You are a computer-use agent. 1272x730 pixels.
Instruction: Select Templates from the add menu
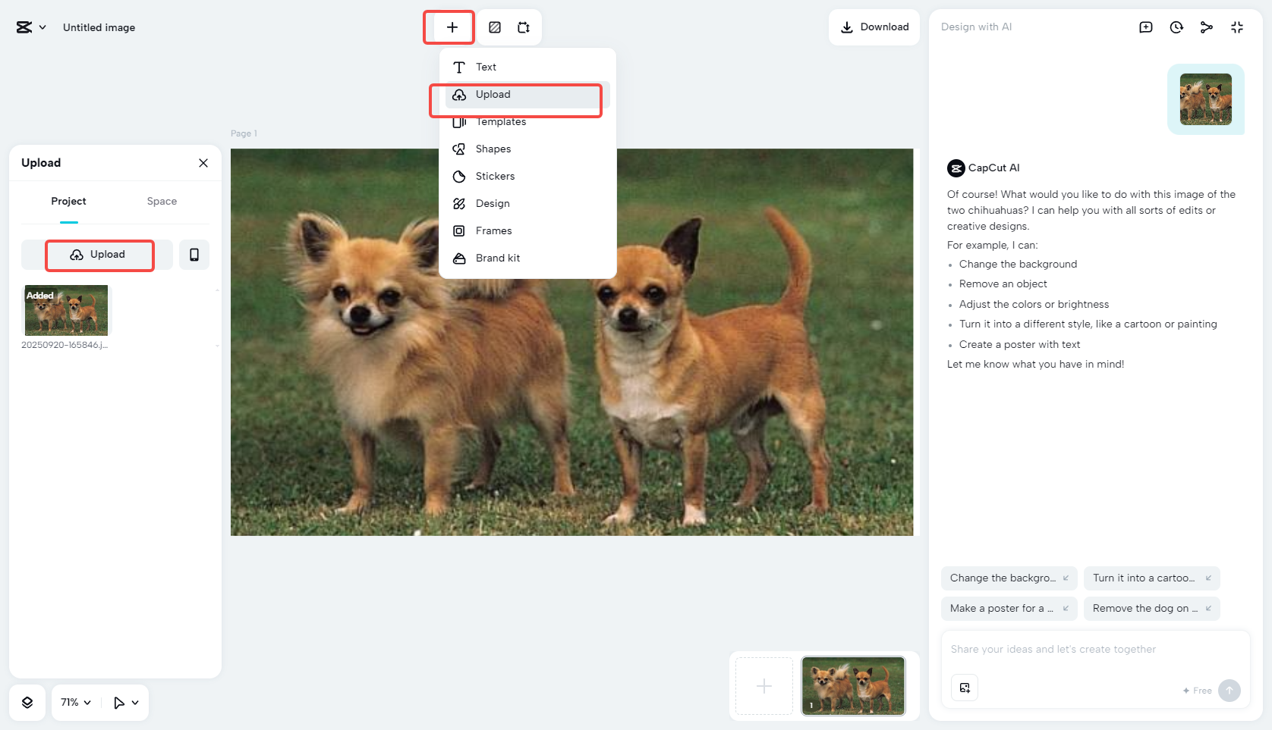tap(501, 121)
